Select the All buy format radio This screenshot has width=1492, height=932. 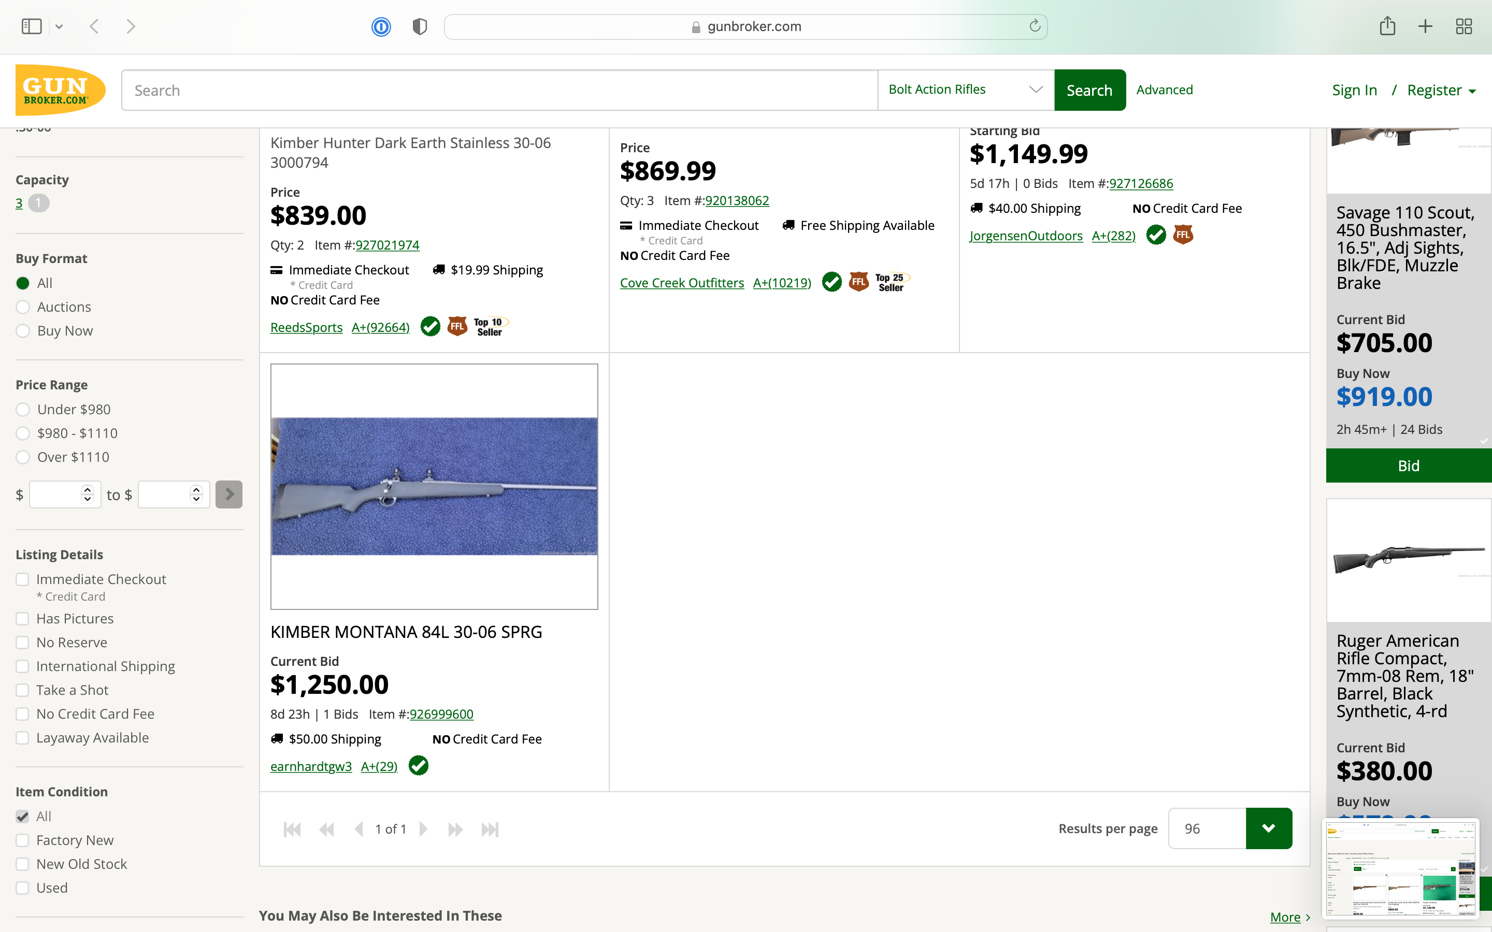[x=23, y=283]
